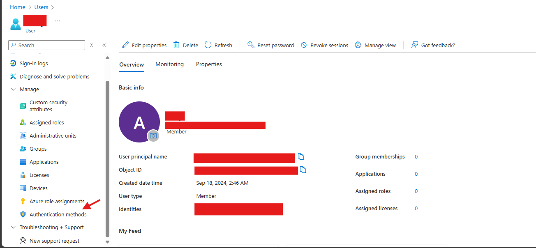Click the Reset password key icon
Image resolution: width=536 pixels, height=248 pixels.
pyautogui.click(x=251, y=45)
